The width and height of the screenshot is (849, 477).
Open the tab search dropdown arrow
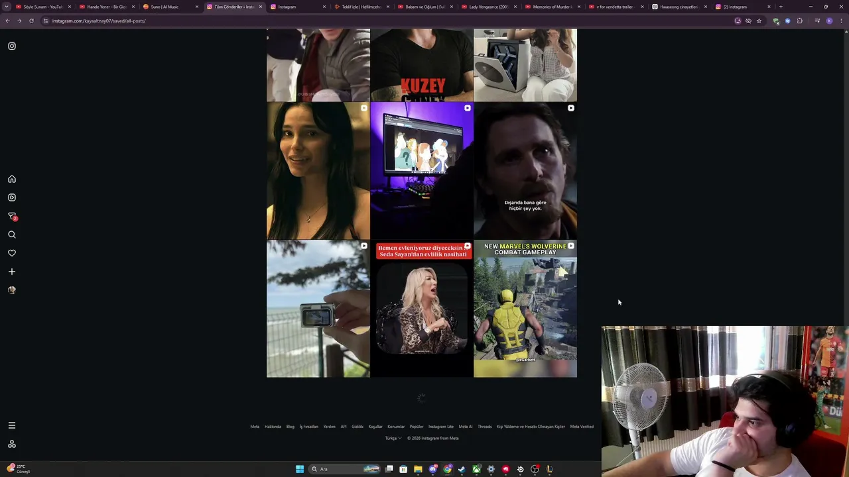pyautogui.click(x=6, y=7)
